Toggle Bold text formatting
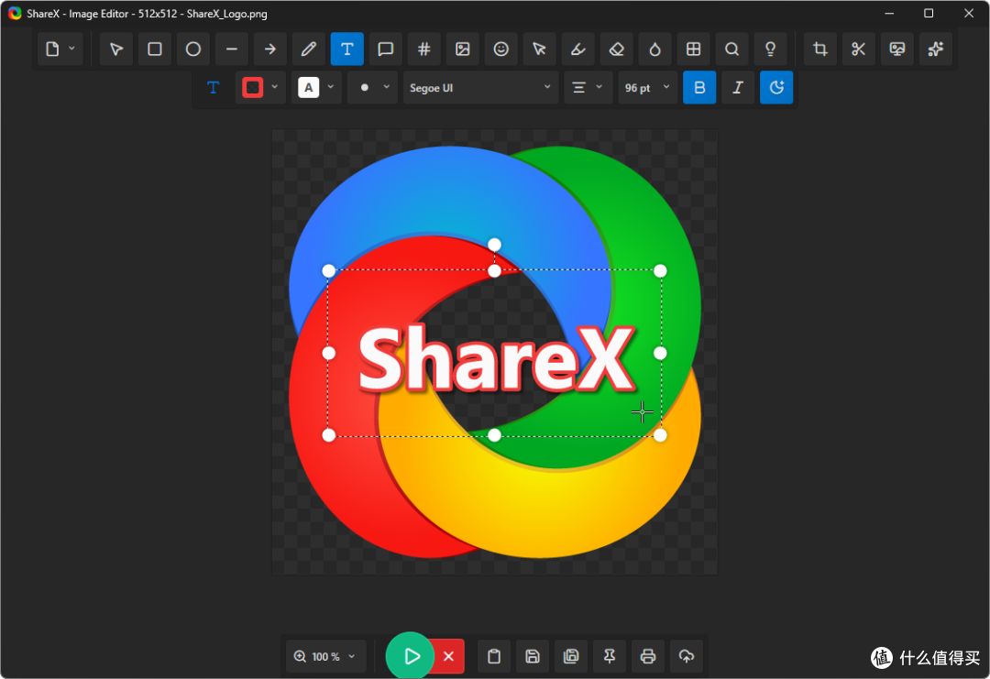This screenshot has width=990, height=679. tap(699, 88)
